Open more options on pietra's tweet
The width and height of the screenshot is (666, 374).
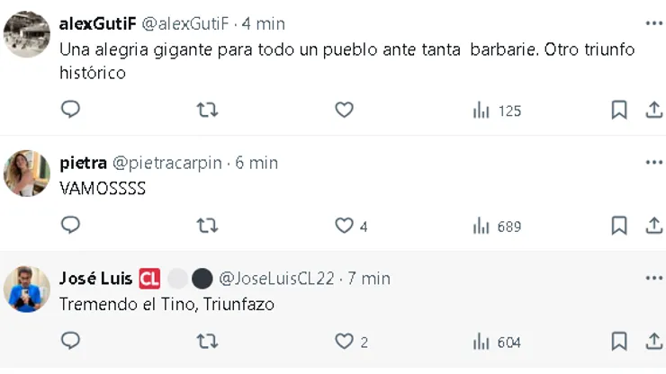(654, 163)
